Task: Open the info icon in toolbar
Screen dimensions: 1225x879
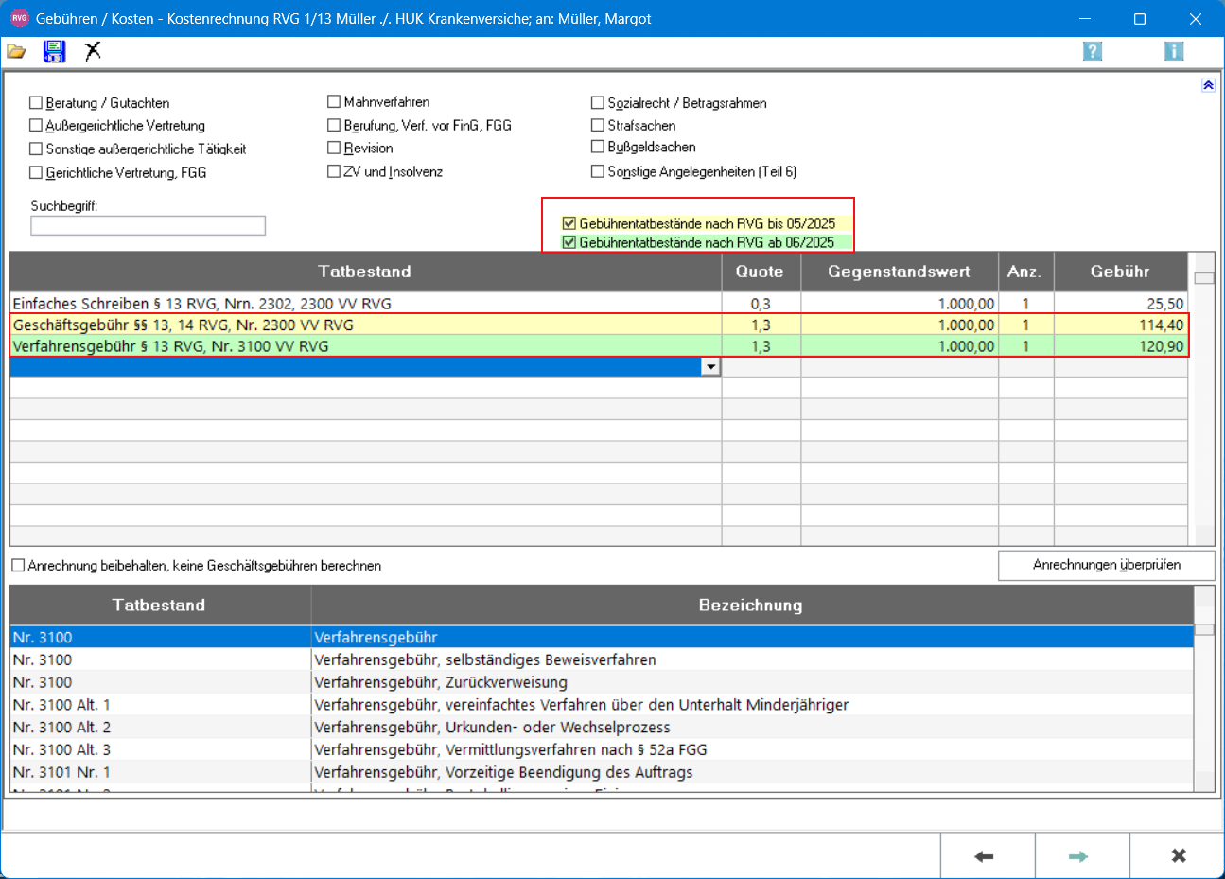Action: click(x=1174, y=51)
